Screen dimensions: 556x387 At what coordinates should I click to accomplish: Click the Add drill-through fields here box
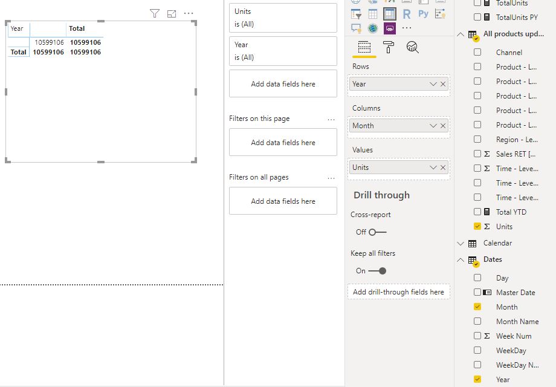tap(398, 292)
